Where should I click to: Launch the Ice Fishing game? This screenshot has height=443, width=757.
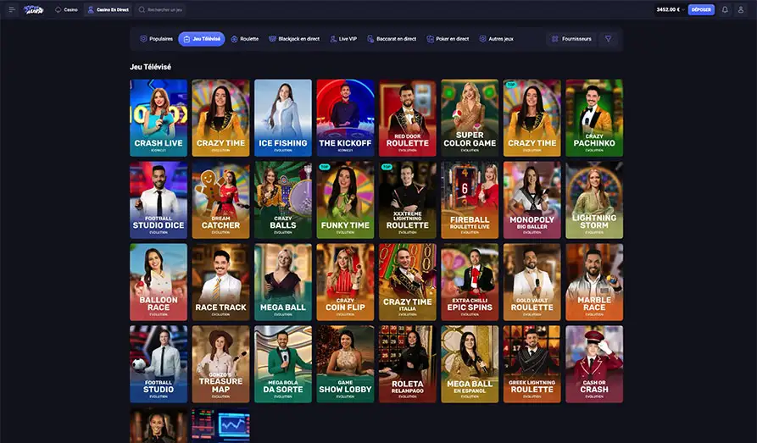click(283, 118)
